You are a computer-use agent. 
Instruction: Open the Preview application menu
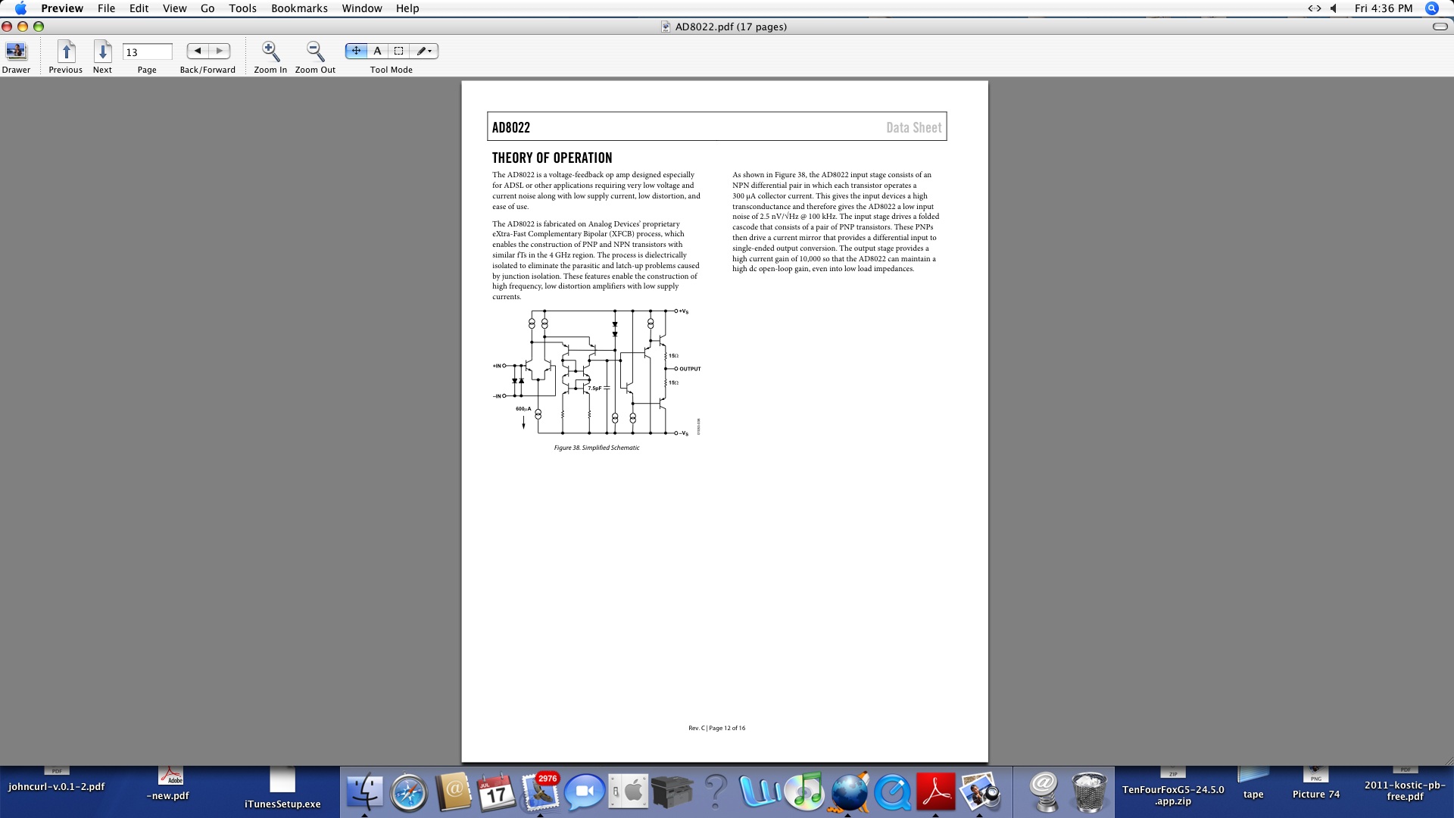62,8
